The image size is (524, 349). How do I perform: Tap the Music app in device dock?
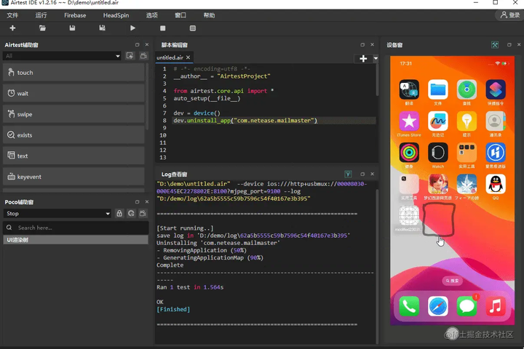496,306
